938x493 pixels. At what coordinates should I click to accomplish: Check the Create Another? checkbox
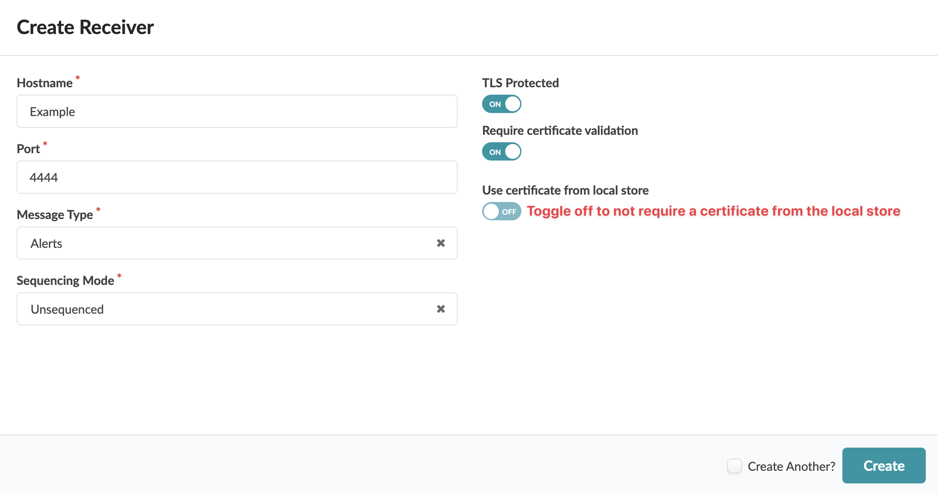[735, 466]
